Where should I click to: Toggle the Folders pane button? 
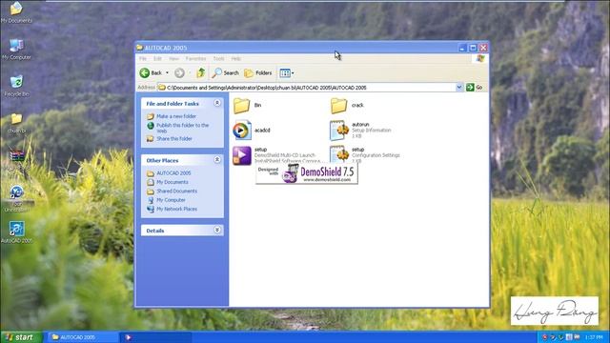point(258,72)
